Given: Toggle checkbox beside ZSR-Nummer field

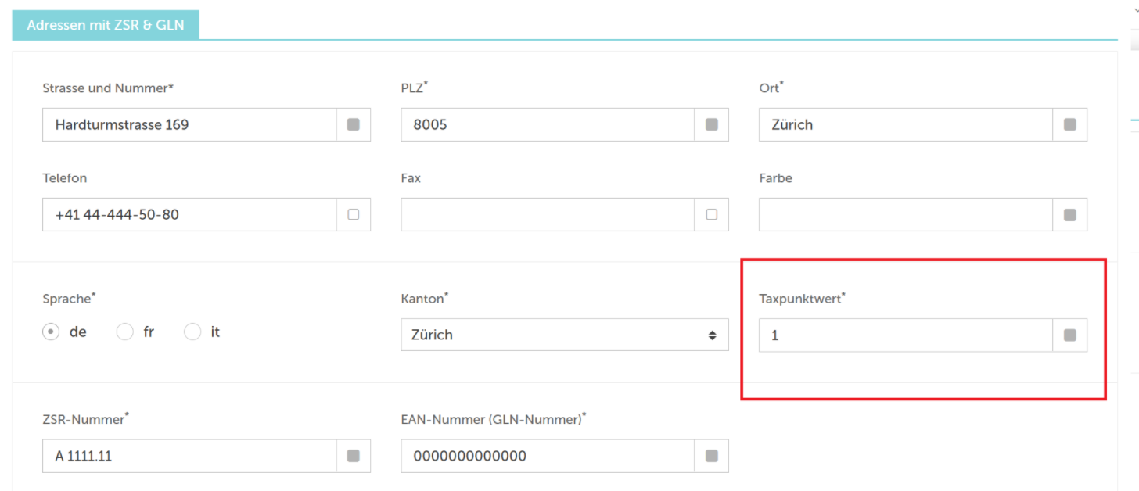Looking at the screenshot, I should 353,456.
